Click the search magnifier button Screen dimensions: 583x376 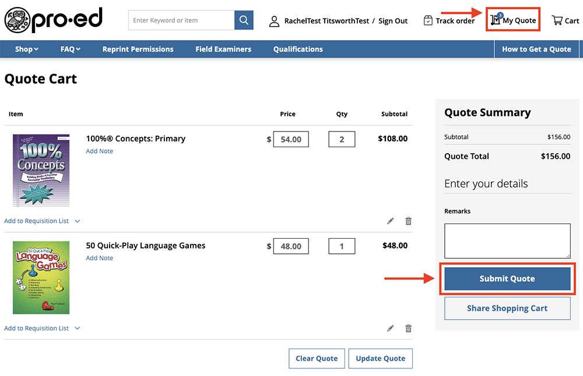(x=244, y=20)
